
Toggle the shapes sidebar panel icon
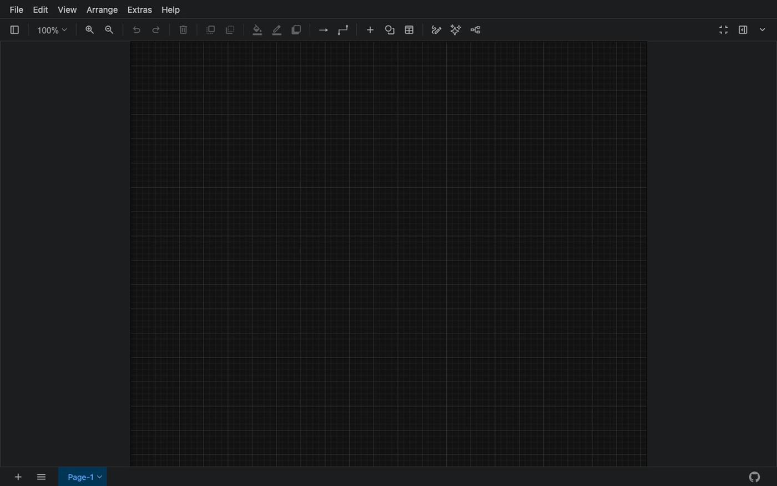pos(14,30)
